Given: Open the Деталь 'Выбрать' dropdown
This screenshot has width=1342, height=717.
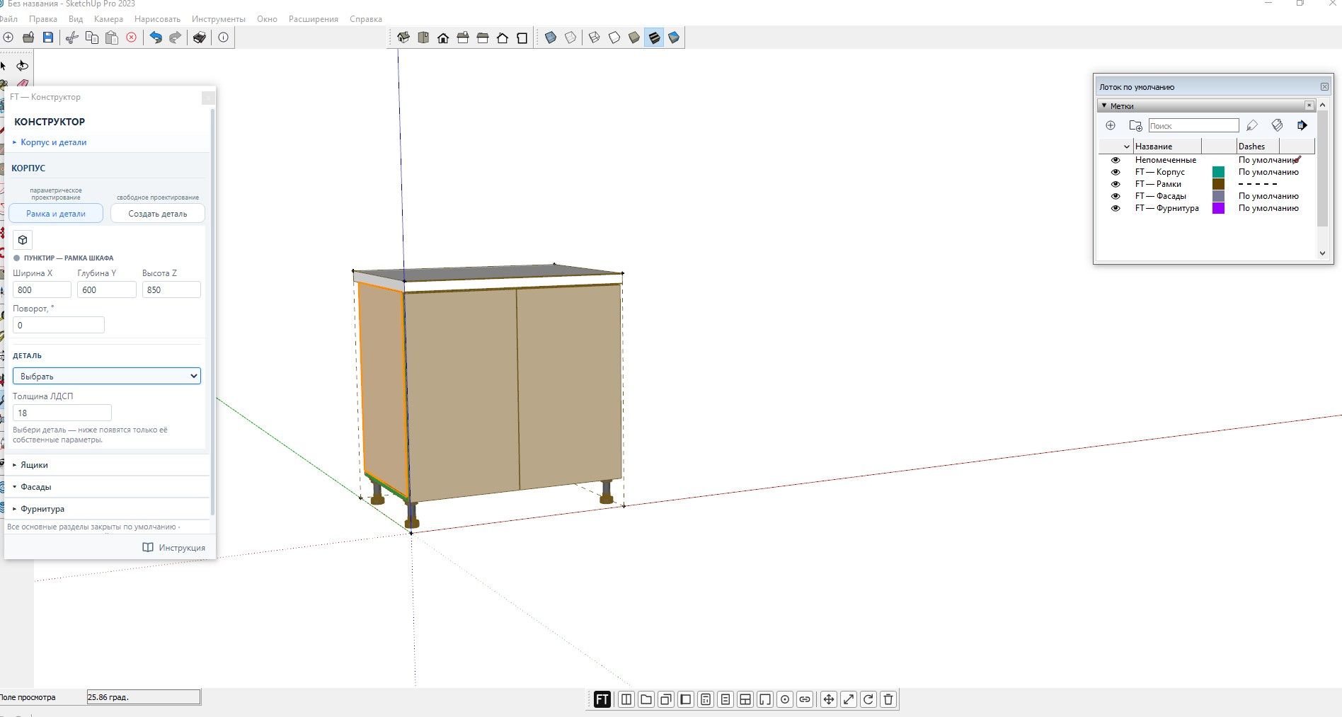Looking at the screenshot, I should [107, 376].
